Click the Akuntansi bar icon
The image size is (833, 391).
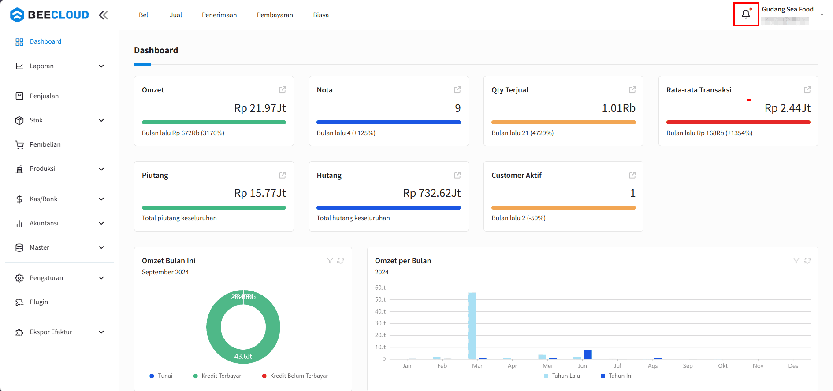pyautogui.click(x=19, y=223)
